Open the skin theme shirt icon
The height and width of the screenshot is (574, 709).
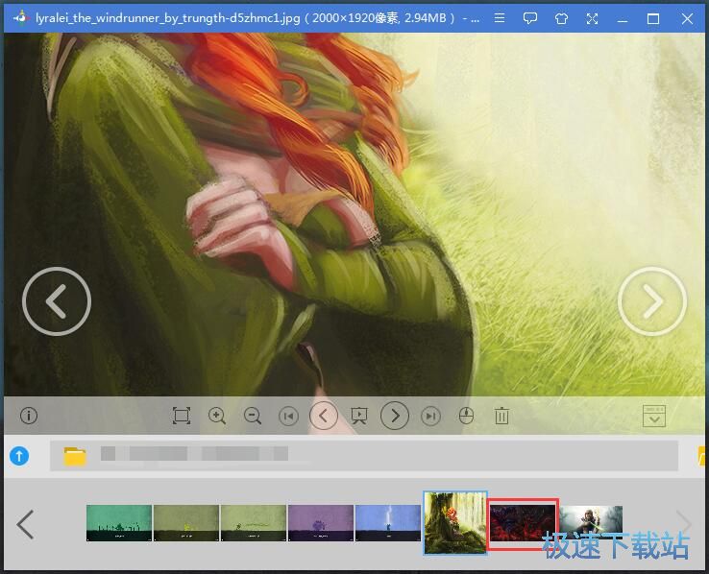click(561, 18)
